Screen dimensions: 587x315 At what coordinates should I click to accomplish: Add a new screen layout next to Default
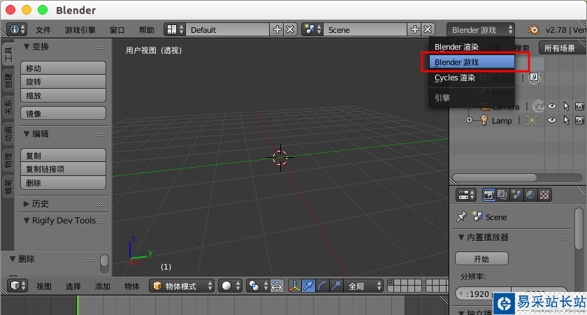pos(277,29)
